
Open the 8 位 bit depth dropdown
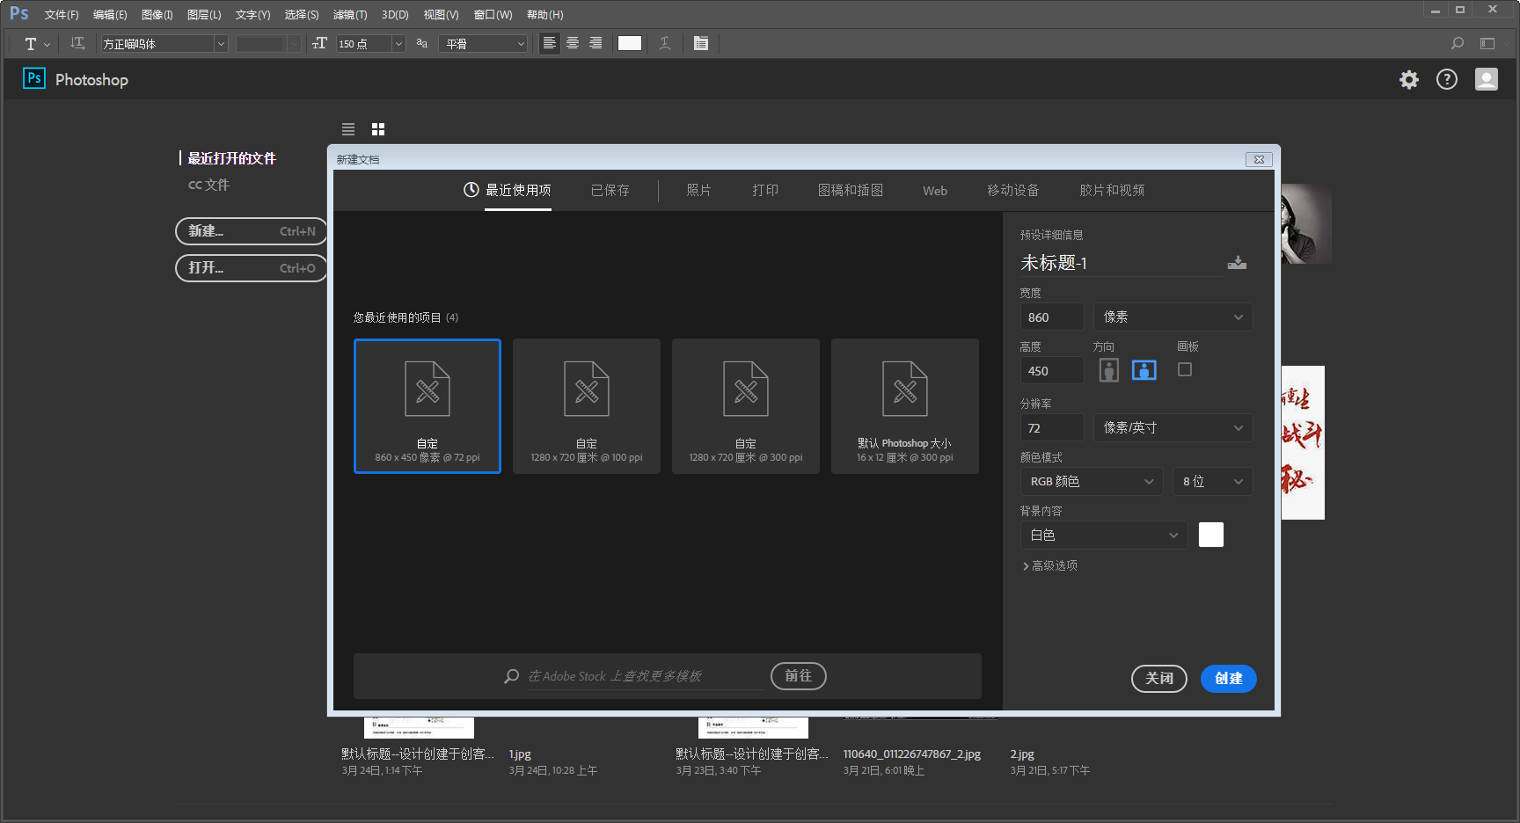[1213, 482]
